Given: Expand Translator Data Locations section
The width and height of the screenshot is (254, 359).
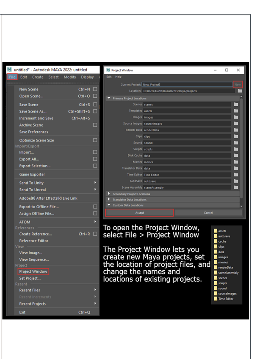Looking at the screenshot, I should [x=109, y=199].
